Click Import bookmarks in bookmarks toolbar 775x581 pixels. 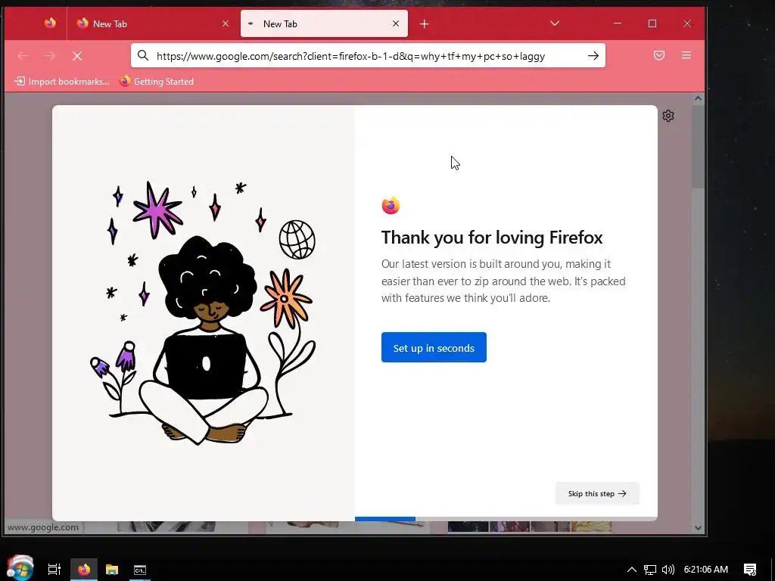[62, 82]
